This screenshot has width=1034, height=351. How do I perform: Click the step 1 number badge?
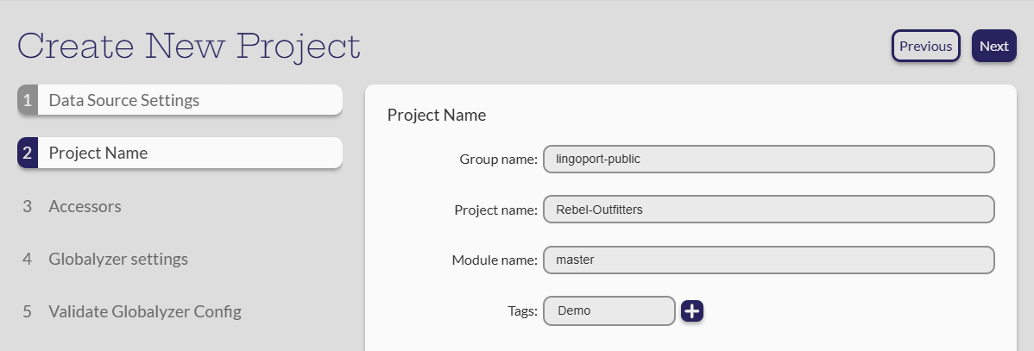(x=27, y=100)
